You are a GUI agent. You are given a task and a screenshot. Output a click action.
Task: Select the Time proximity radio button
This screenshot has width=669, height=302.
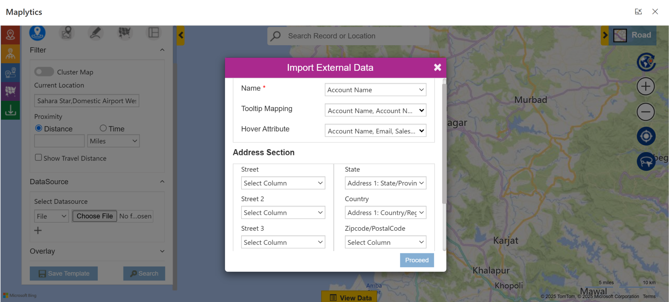pos(103,128)
